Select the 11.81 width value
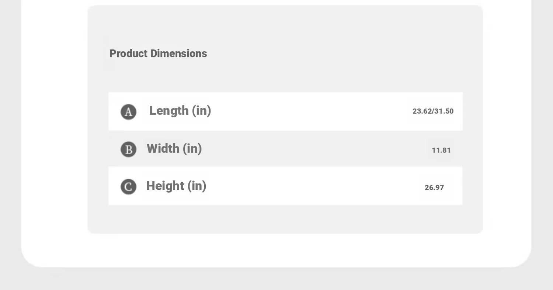553x290 pixels. [441, 150]
